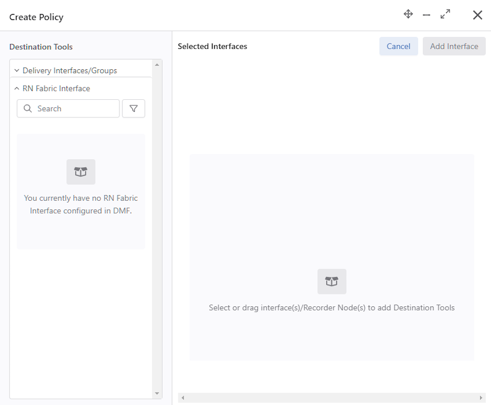Collapse RN Fabric Interface section
Image resolution: width=491 pixels, height=405 pixels.
click(16, 88)
